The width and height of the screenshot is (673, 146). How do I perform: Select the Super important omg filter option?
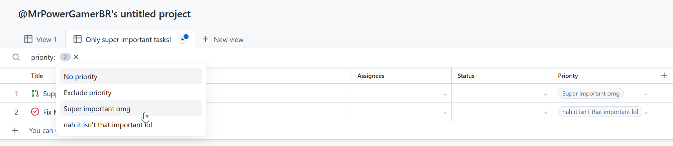131,109
